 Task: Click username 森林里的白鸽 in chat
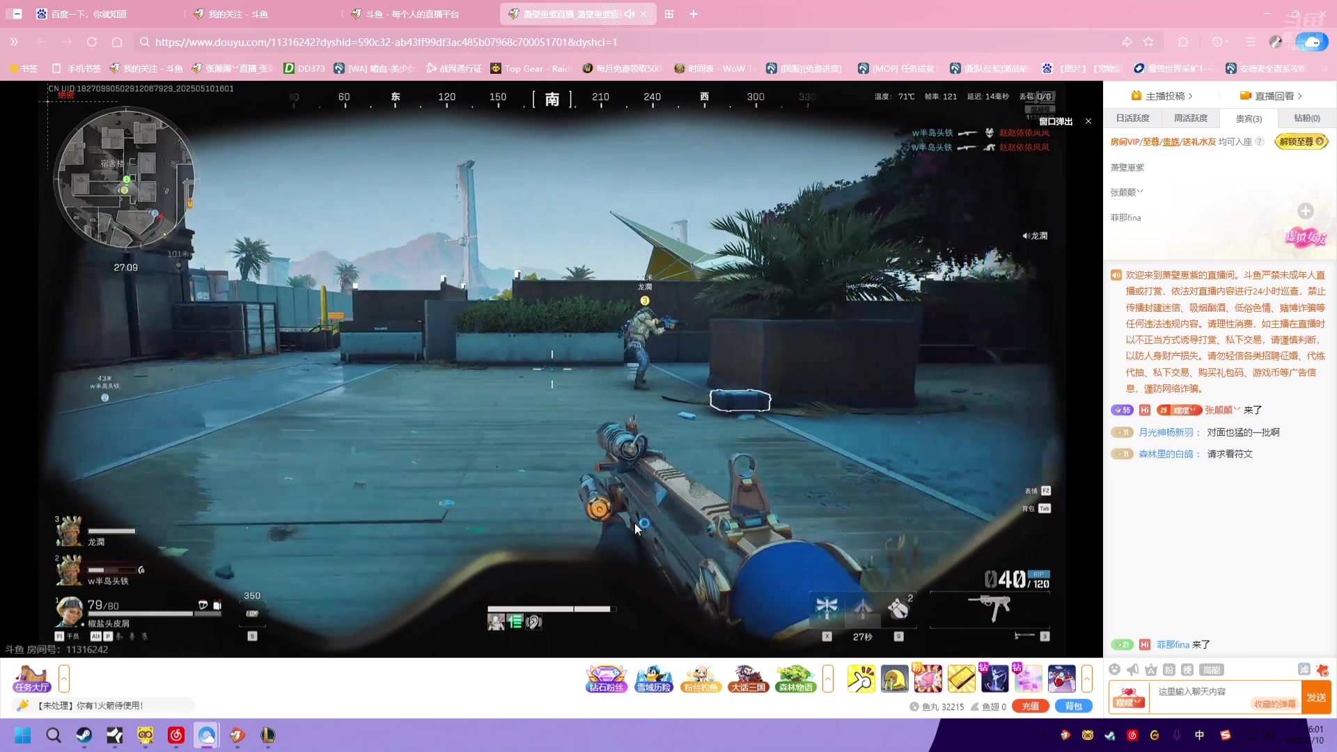point(1166,454)
